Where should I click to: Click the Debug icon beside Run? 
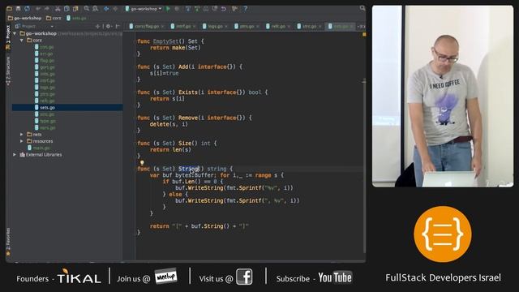177,9
